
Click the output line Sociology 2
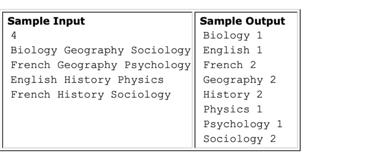[239, 139]
